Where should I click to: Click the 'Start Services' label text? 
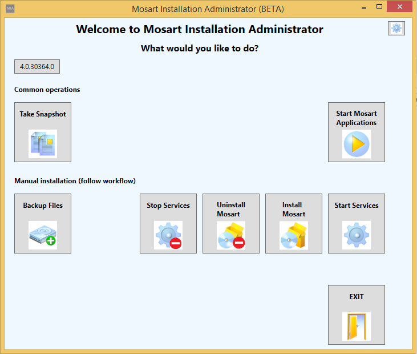coord(357,206)
